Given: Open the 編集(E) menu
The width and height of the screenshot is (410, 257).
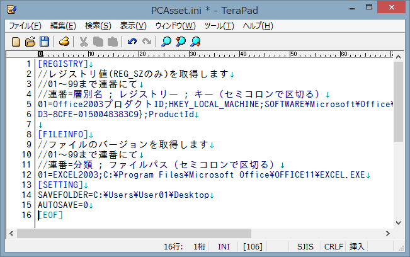Looking at the screenshot, I should point(63,26).
